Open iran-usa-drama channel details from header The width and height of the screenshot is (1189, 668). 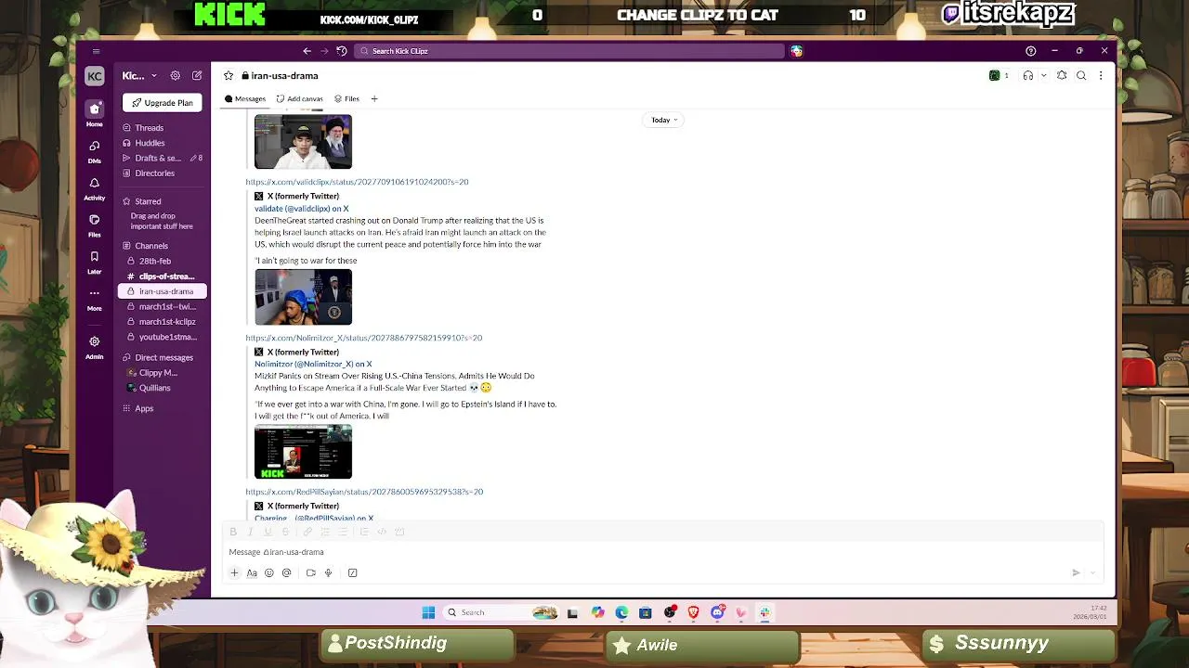click(280, 76)
